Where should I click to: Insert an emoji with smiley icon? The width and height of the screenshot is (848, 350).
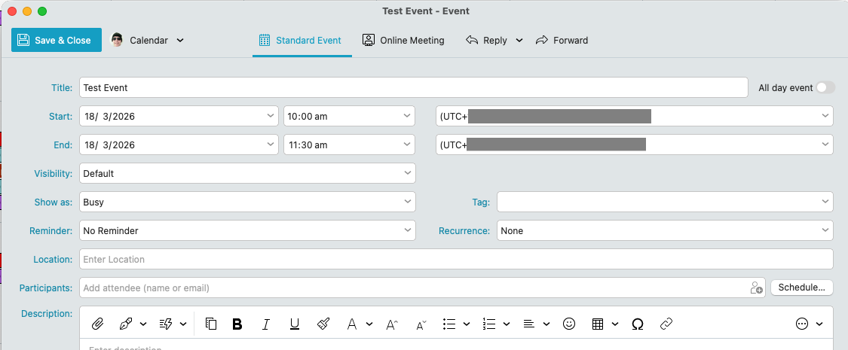click(569, 324)
